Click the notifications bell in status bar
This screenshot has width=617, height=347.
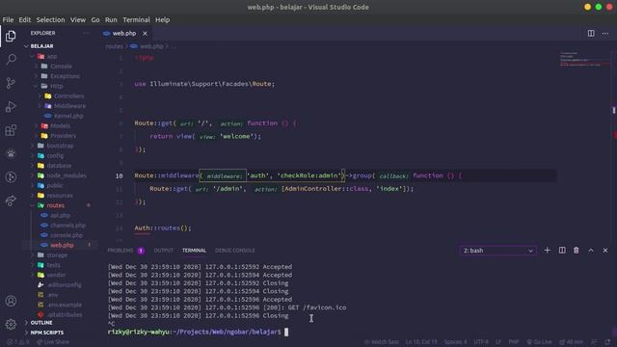pyautogui.click(x=608, y=342)
